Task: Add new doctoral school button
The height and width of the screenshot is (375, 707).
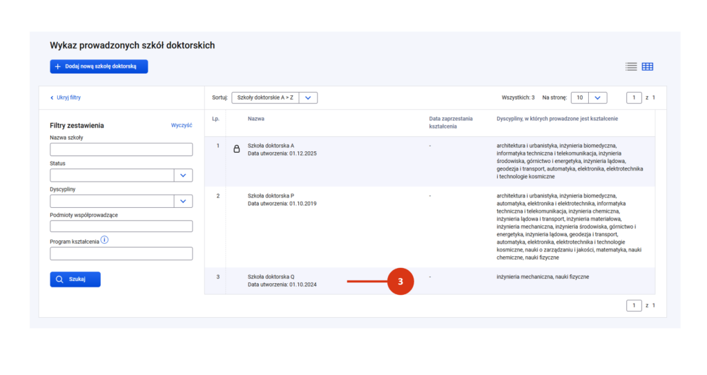Action: [99, 66]
